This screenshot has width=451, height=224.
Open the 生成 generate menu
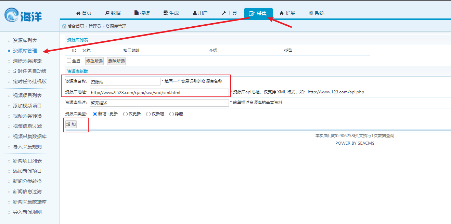point(171,13)
